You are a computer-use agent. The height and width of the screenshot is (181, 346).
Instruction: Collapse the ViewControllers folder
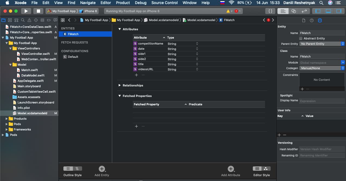pos(11,48)
